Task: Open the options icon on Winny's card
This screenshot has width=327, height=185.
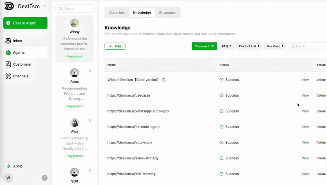Action: pyautogui.click(x=90, y=21)
